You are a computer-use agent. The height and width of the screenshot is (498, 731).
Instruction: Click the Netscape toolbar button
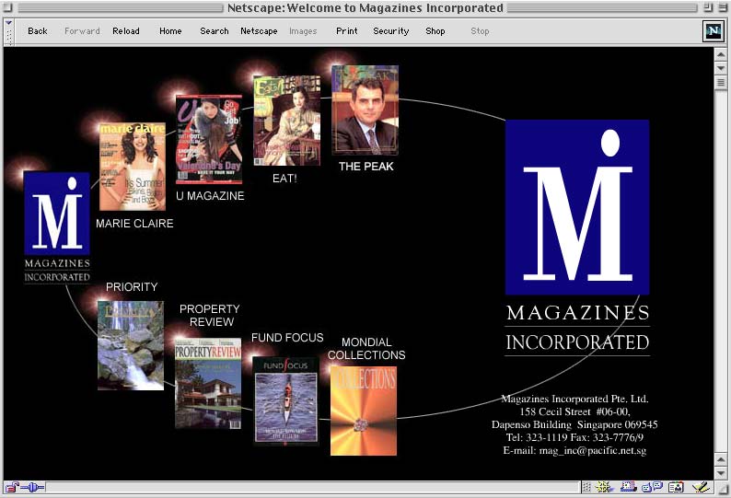[259, 31]
